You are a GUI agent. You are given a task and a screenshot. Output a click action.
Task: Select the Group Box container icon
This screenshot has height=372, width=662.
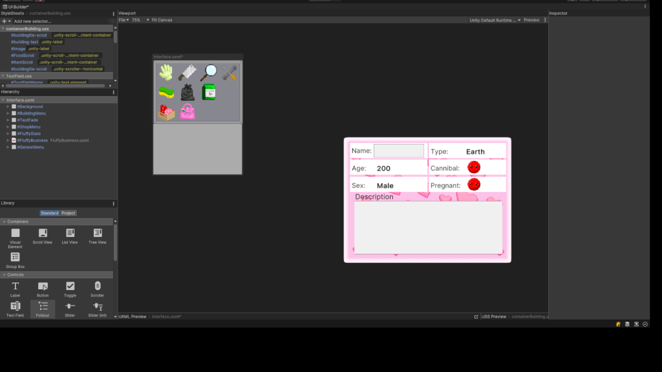point(14,257)
